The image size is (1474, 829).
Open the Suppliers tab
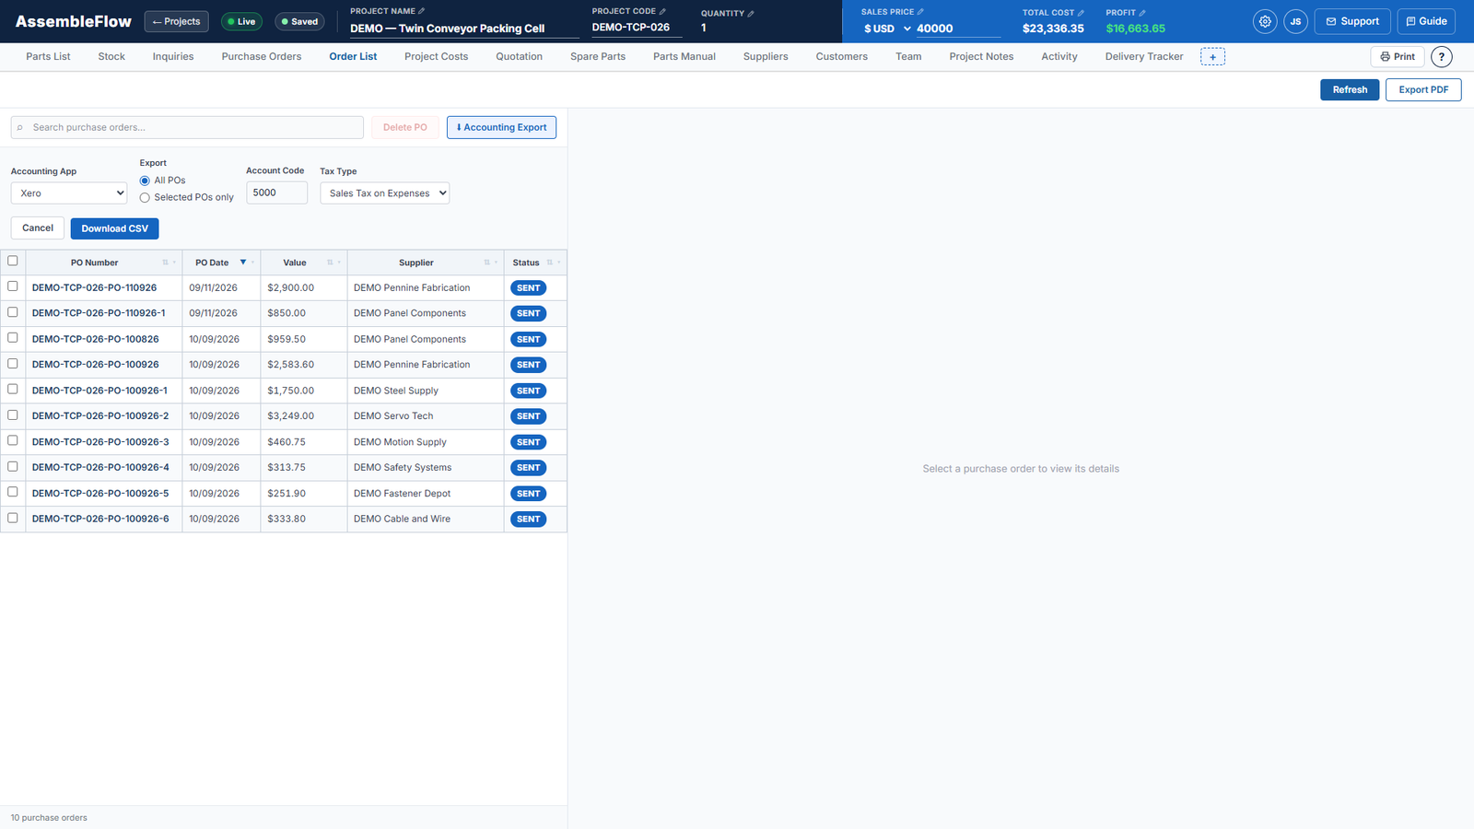coord(766,57)
